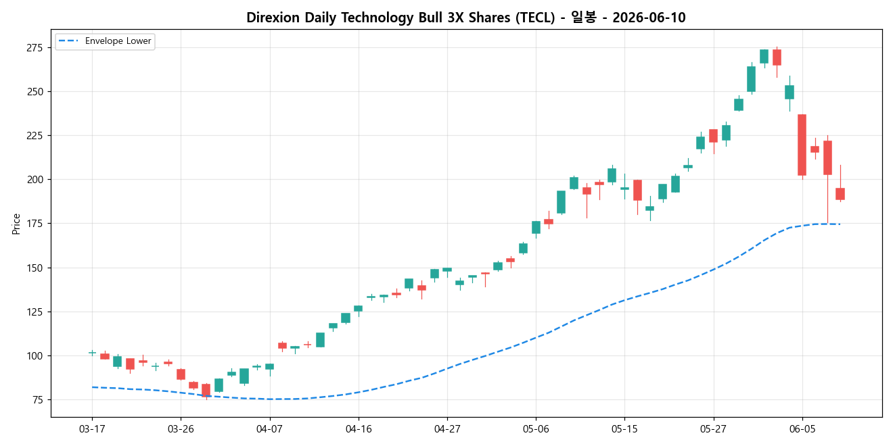Click the 03-17 date label
Viewport: 893px width, 446px height.
click(92, 428)
